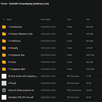Select the Kalodata 10% Off Link.pdf file name
The image size is (102, 102).
21,97
